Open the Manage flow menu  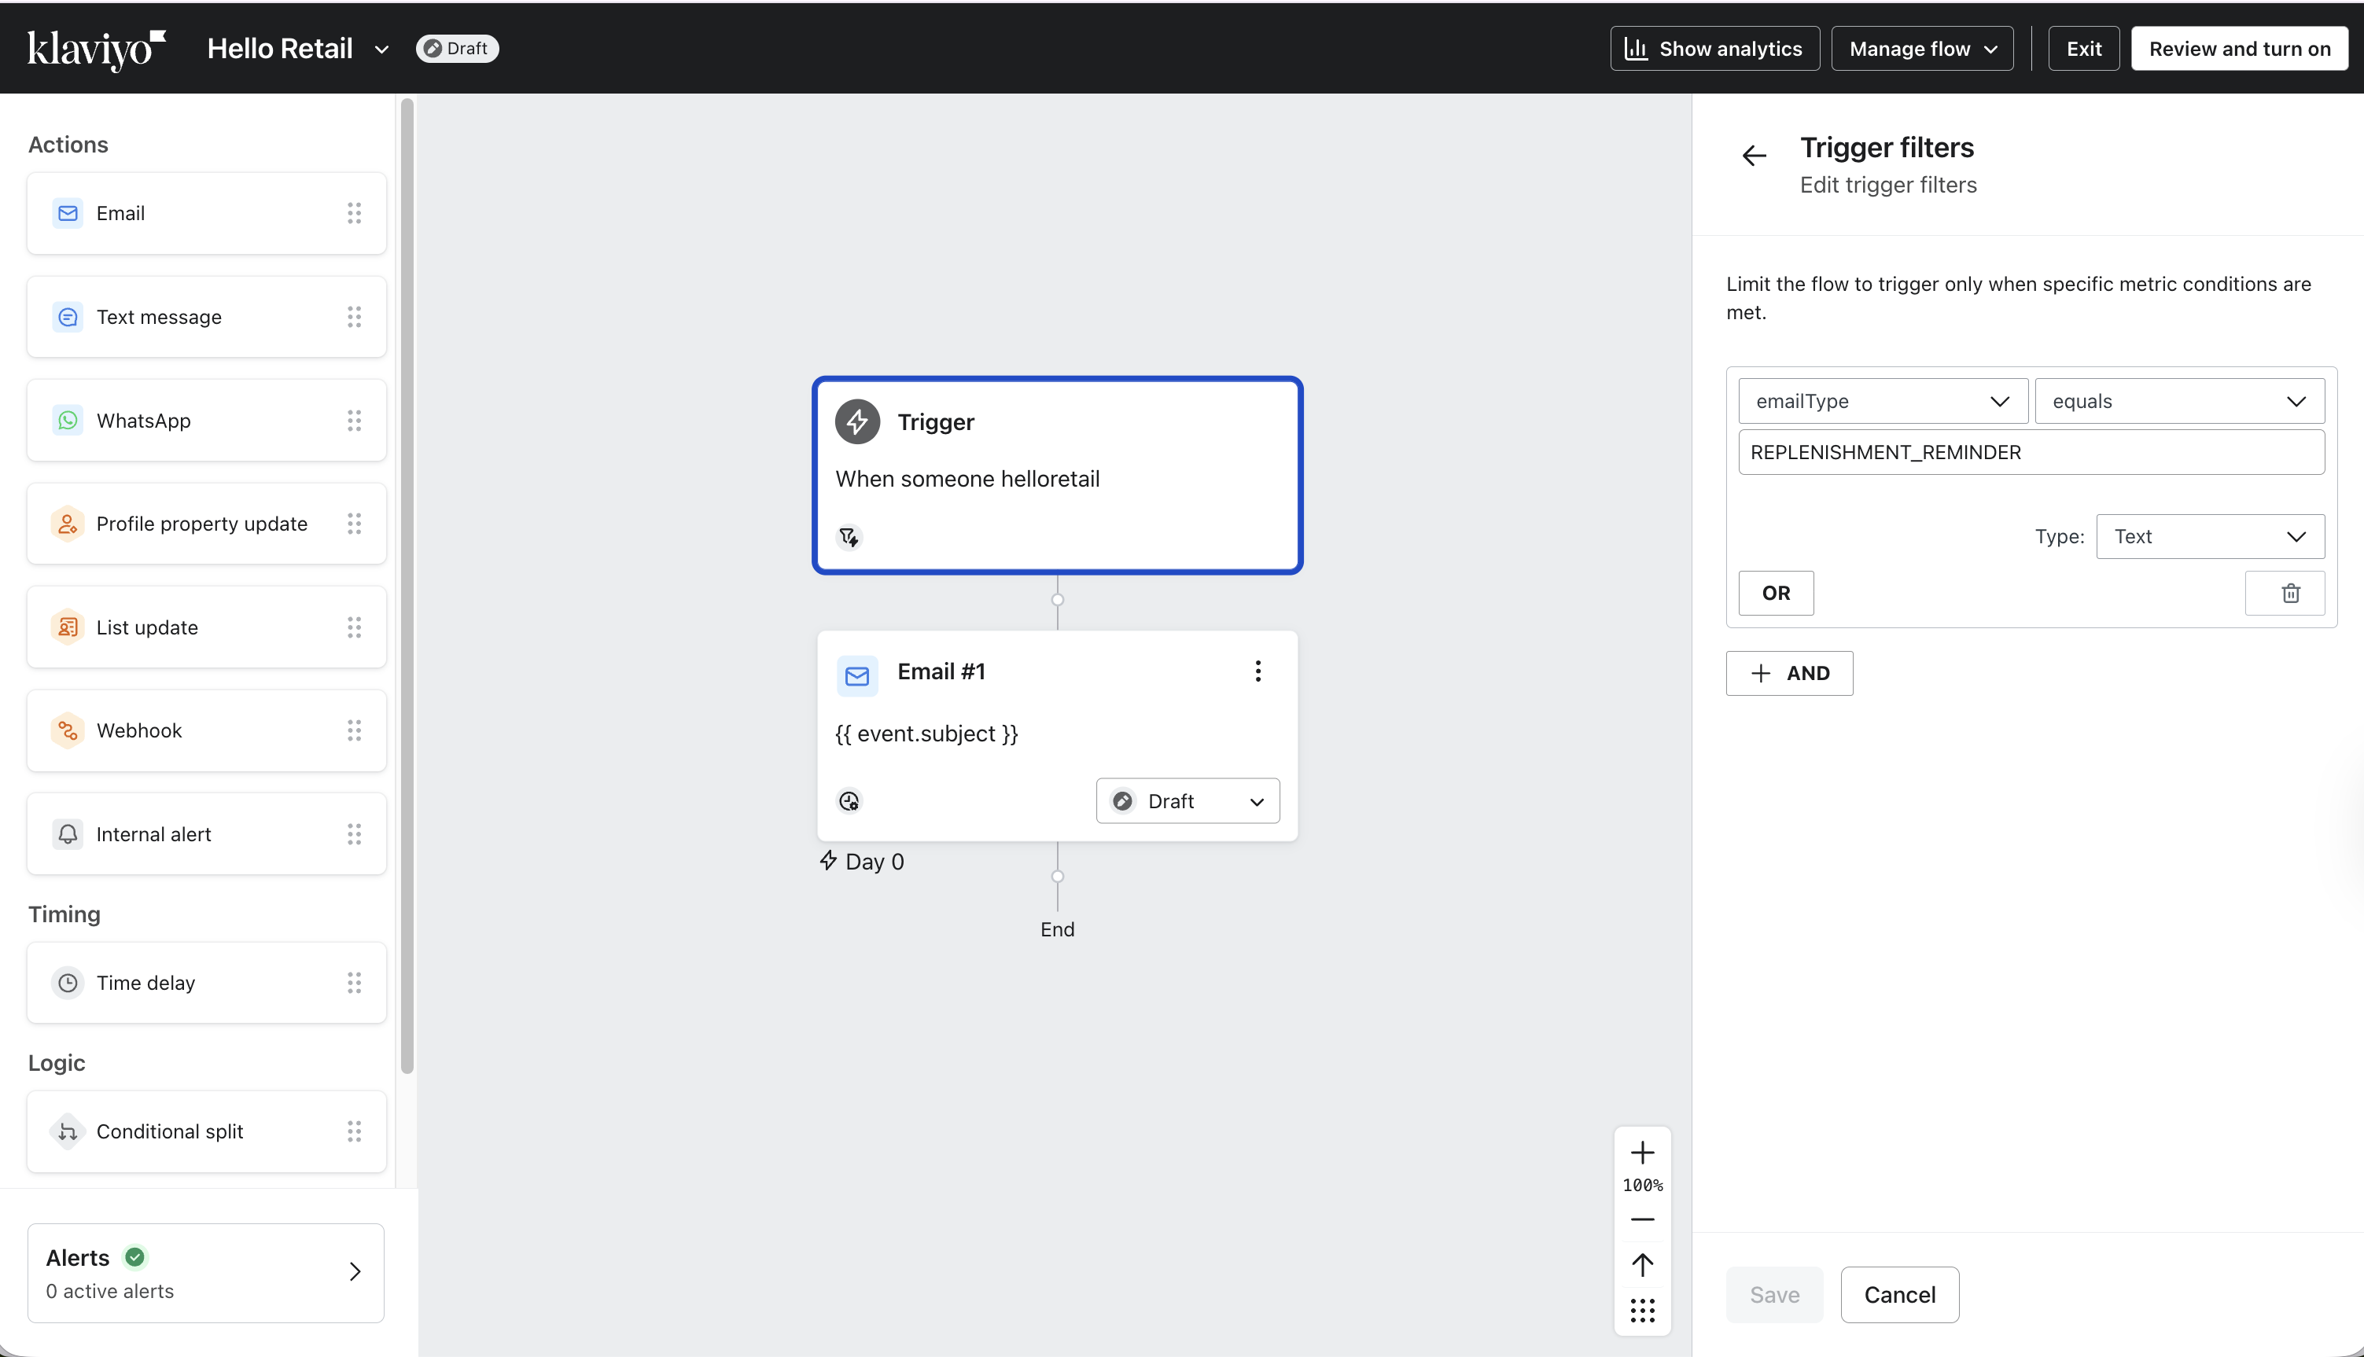[1921, 49]
